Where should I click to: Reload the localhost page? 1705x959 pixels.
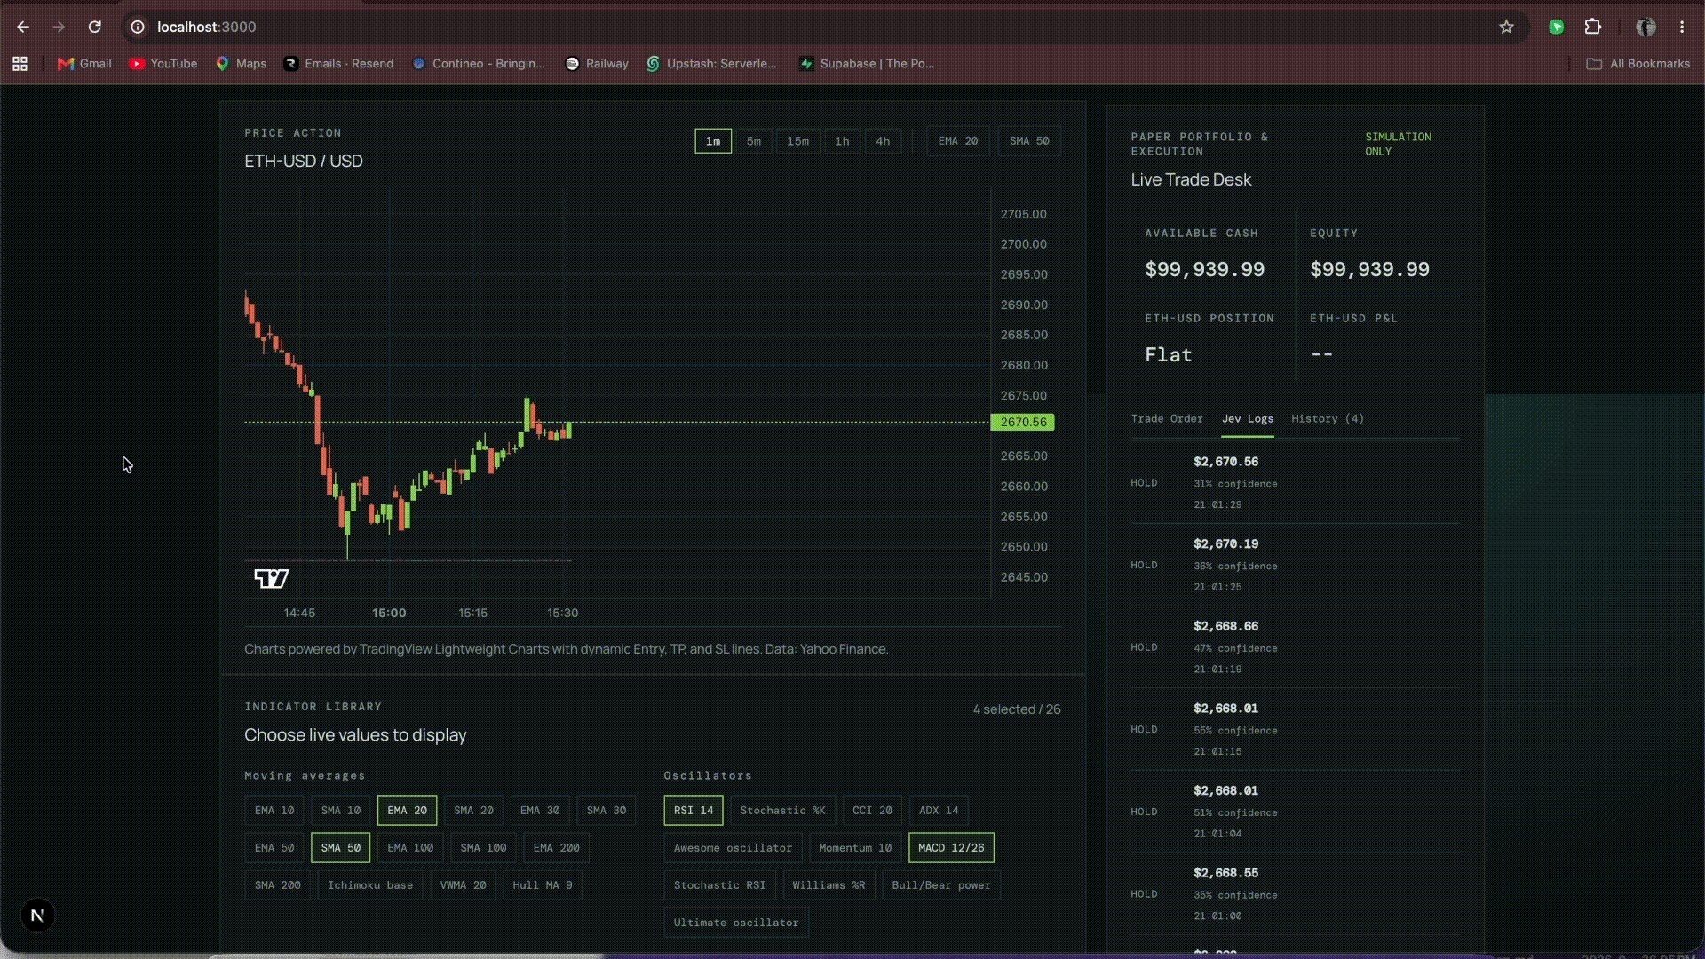point(94,27)
